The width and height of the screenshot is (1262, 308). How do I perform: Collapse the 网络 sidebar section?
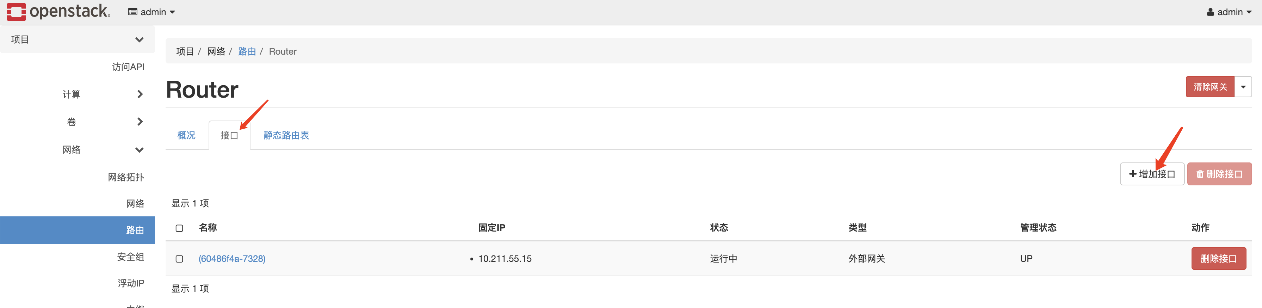pyautogui.click(x=140, y=150)
